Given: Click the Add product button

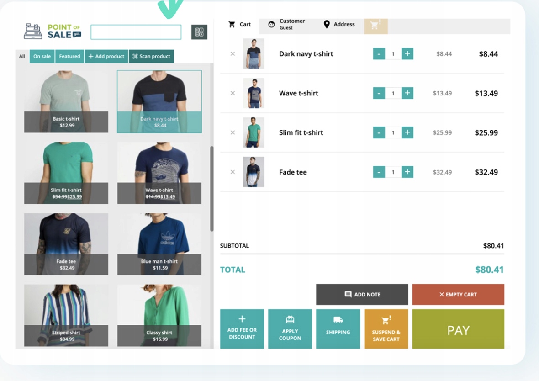Looking at the screenshot, I should pos(106,57).
